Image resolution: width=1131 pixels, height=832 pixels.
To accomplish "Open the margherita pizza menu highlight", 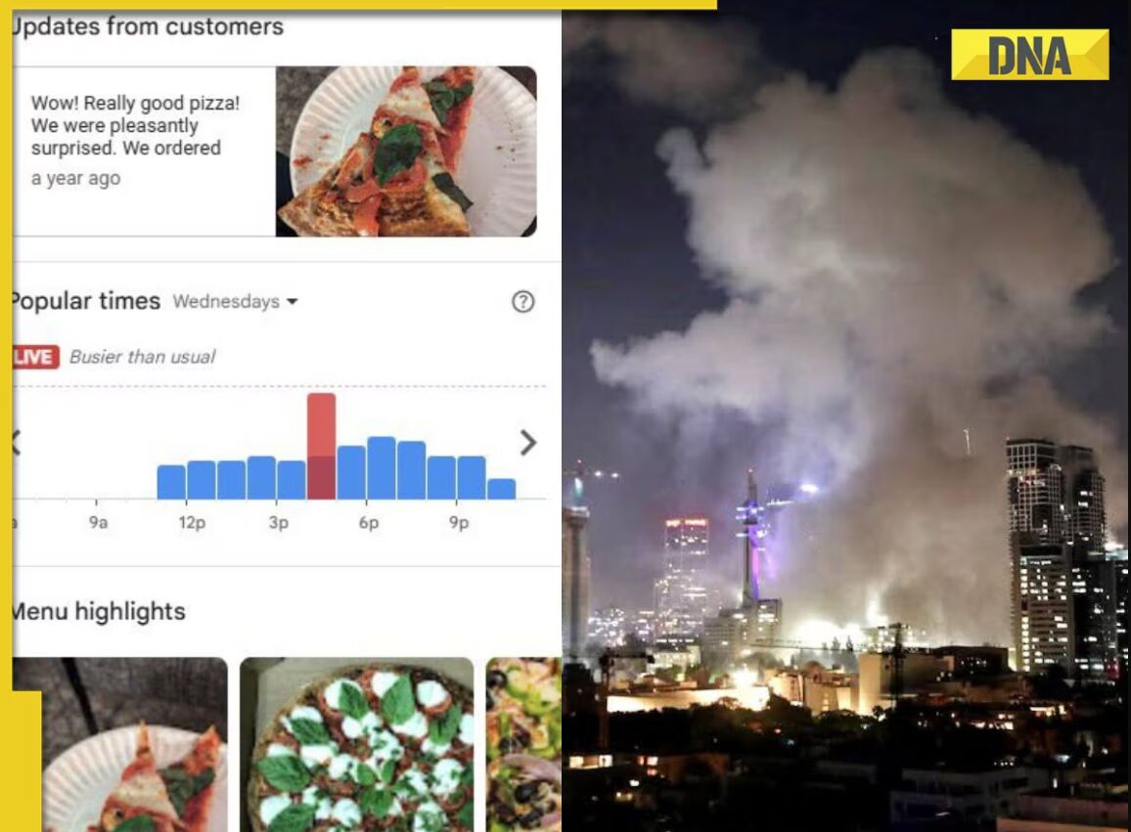I will (356, 744).
